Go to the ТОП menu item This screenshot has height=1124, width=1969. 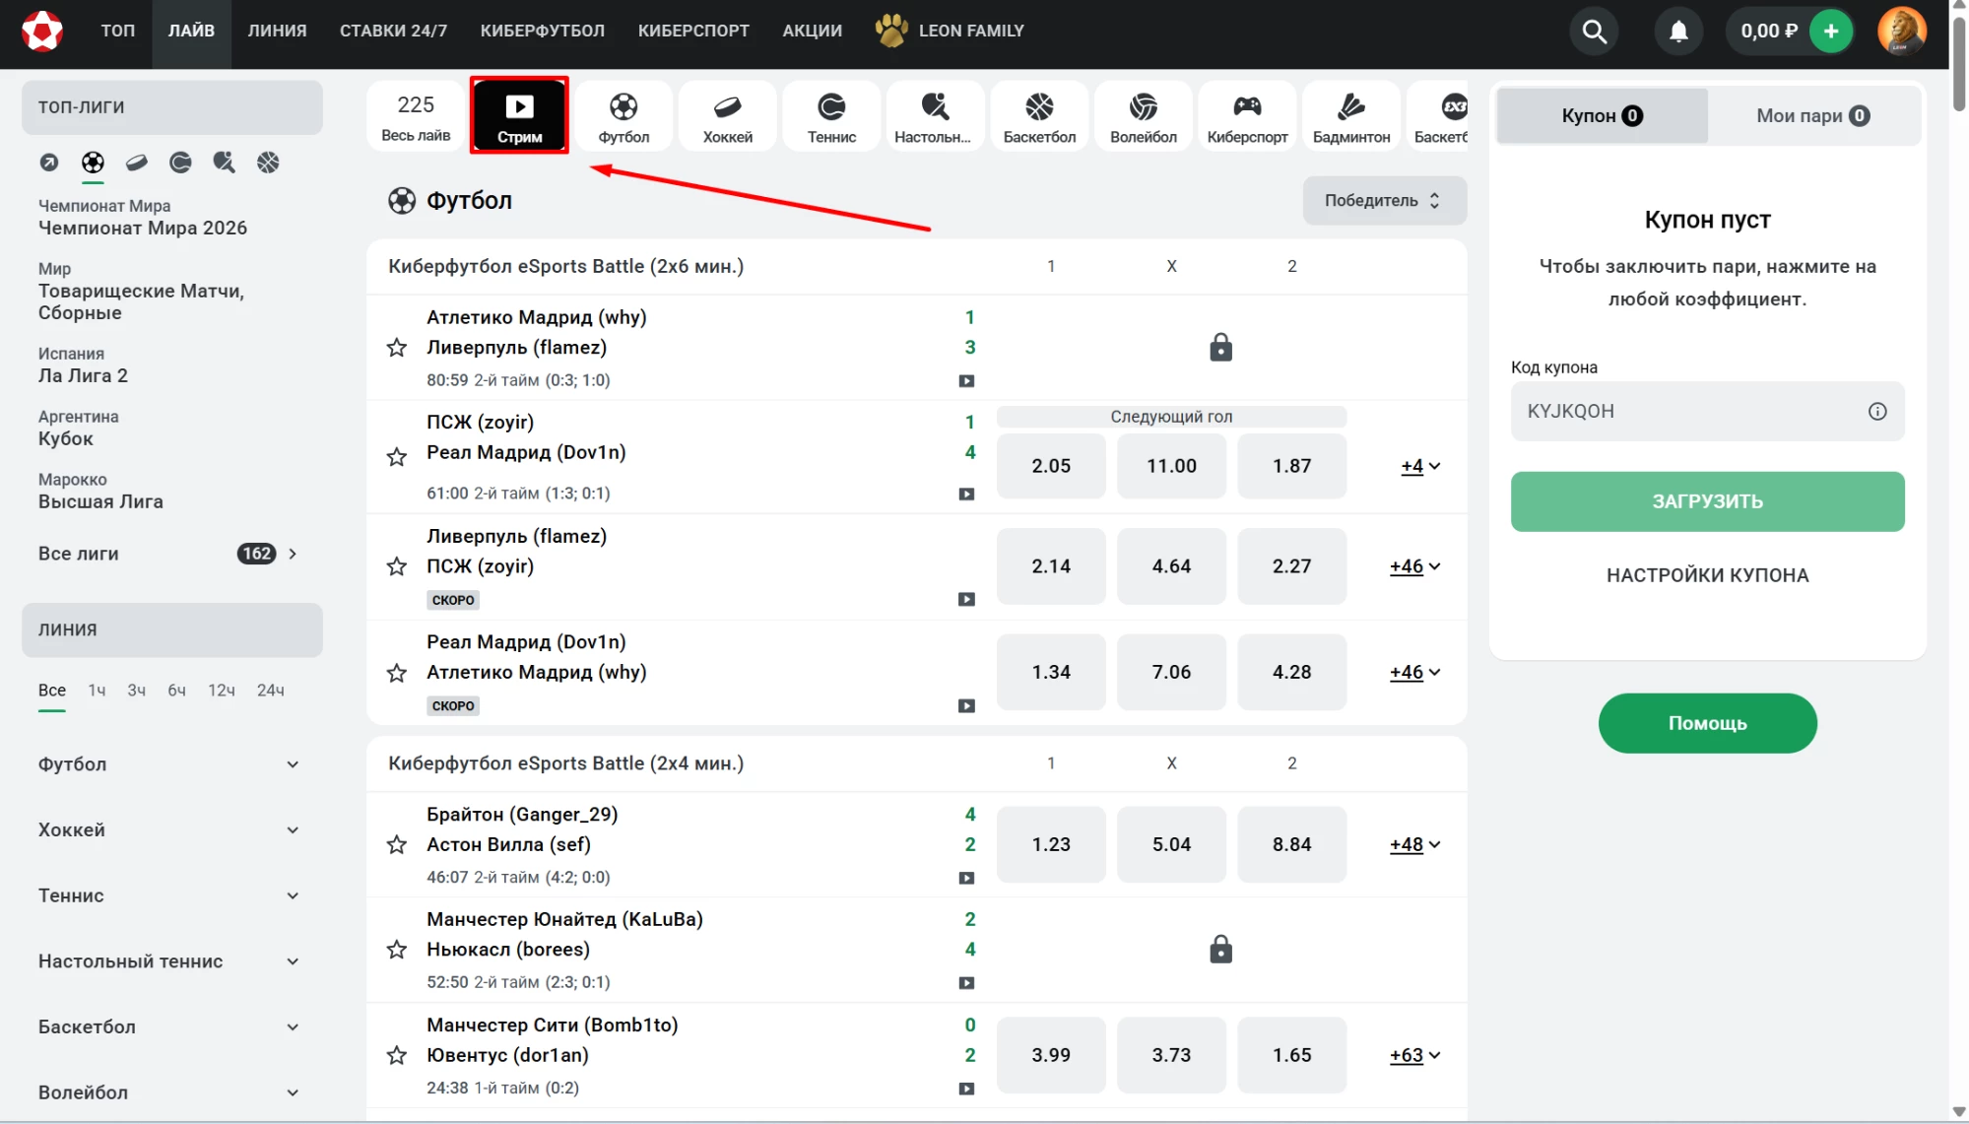118,31
